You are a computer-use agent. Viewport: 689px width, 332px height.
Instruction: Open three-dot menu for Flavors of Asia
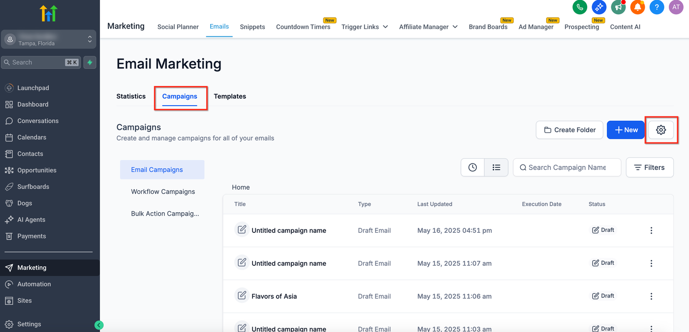[651, 296]
